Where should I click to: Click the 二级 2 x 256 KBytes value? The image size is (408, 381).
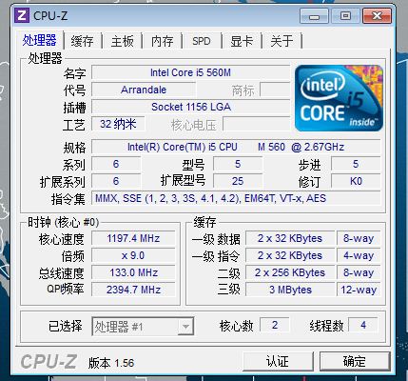tap(290, 272)
